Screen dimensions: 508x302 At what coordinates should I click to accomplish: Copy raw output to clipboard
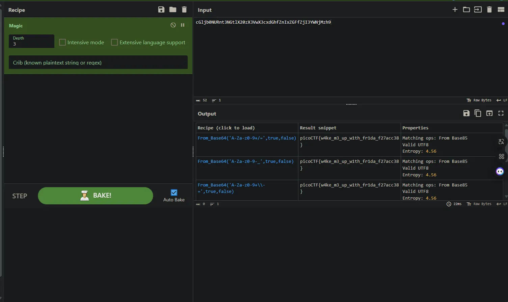point(478,114)
